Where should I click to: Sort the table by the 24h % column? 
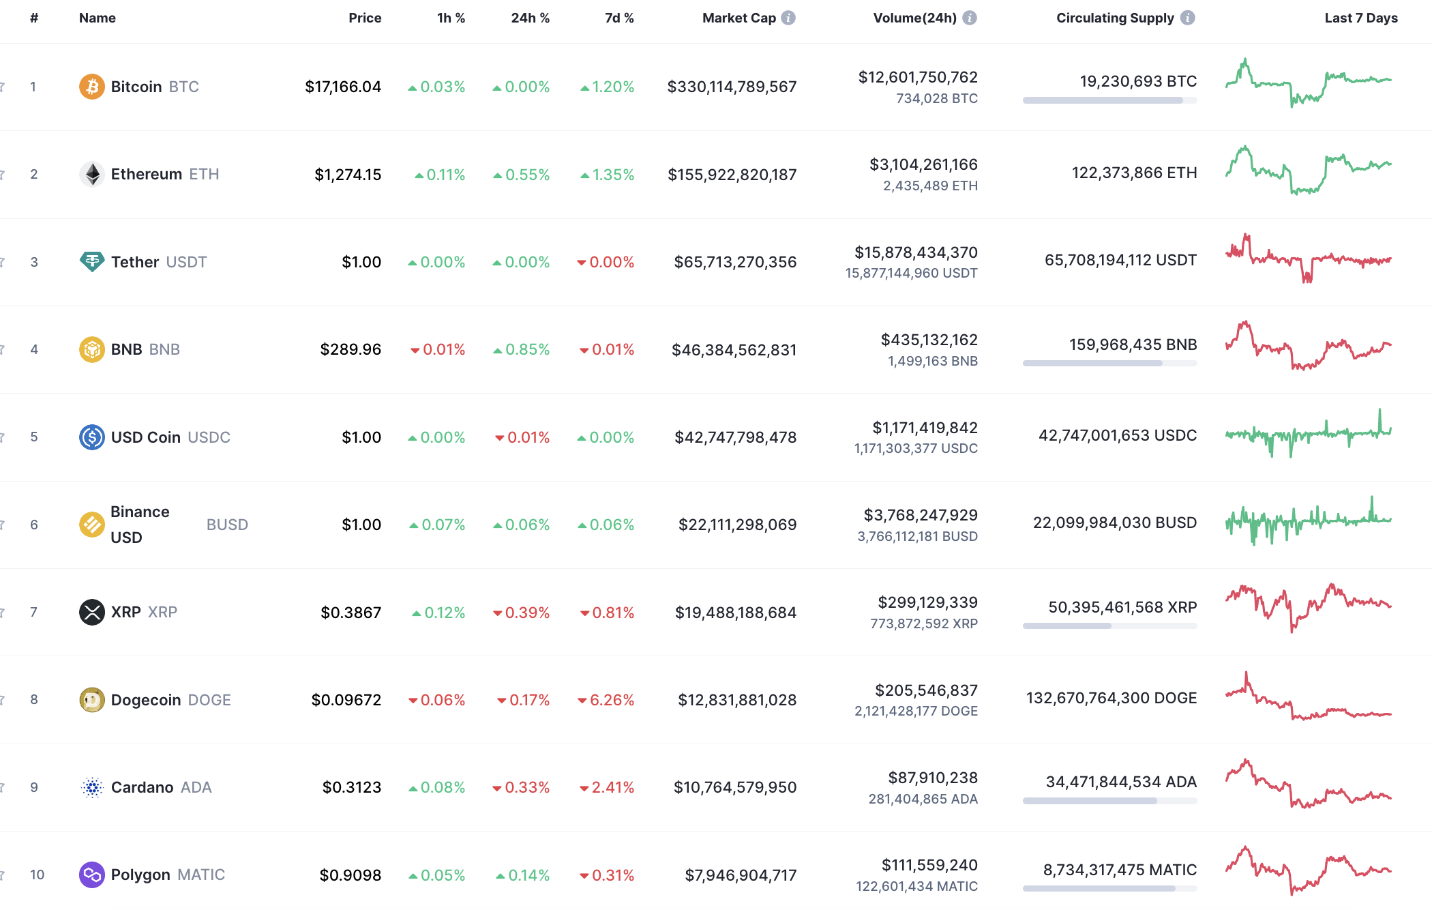point(530,18)
